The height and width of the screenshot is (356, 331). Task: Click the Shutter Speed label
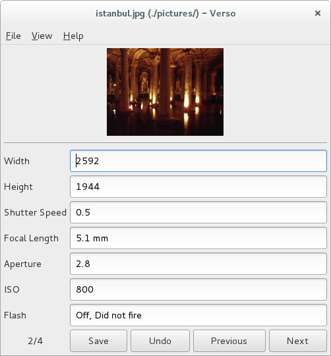pos(35,212)
